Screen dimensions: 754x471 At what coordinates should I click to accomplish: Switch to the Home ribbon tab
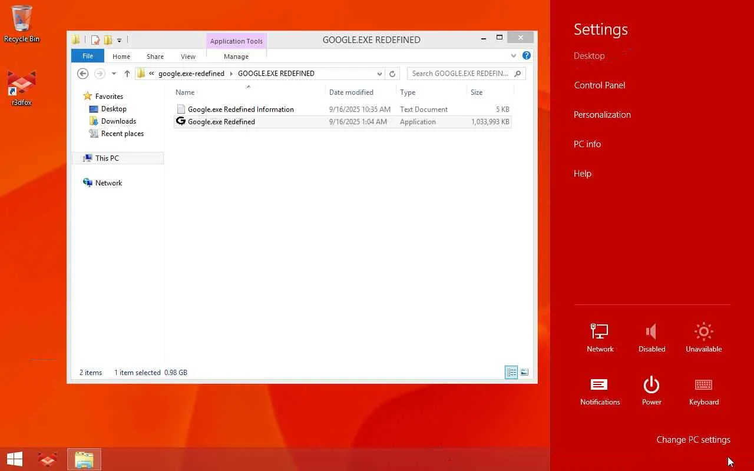tap(121, 57)
